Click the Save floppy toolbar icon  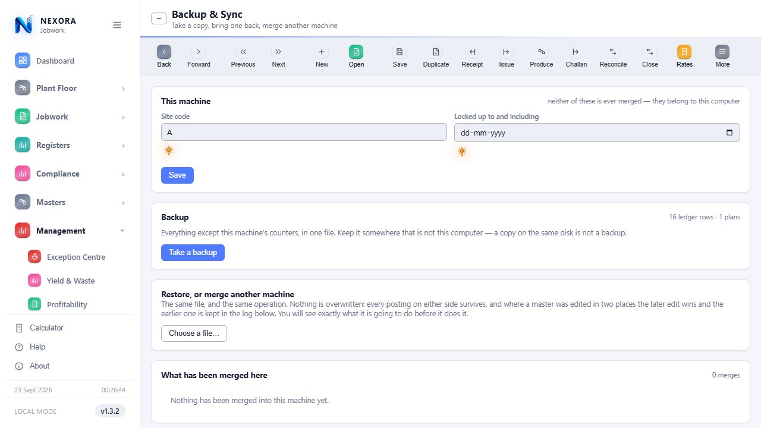point(400,52)
